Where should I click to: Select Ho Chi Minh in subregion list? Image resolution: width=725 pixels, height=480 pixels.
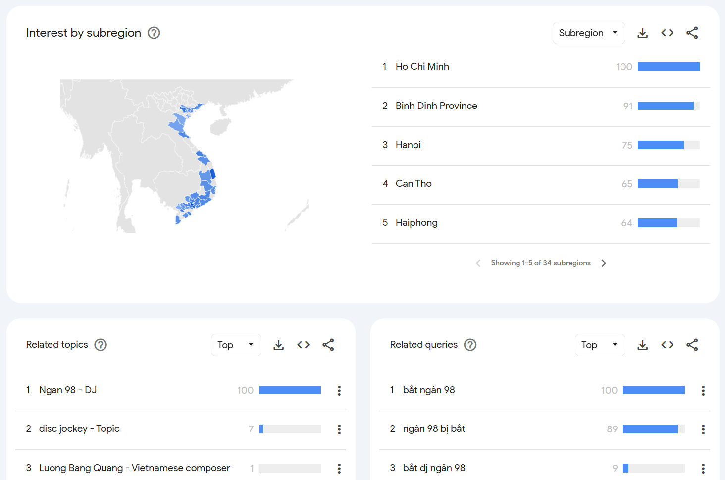pos(422,67)
